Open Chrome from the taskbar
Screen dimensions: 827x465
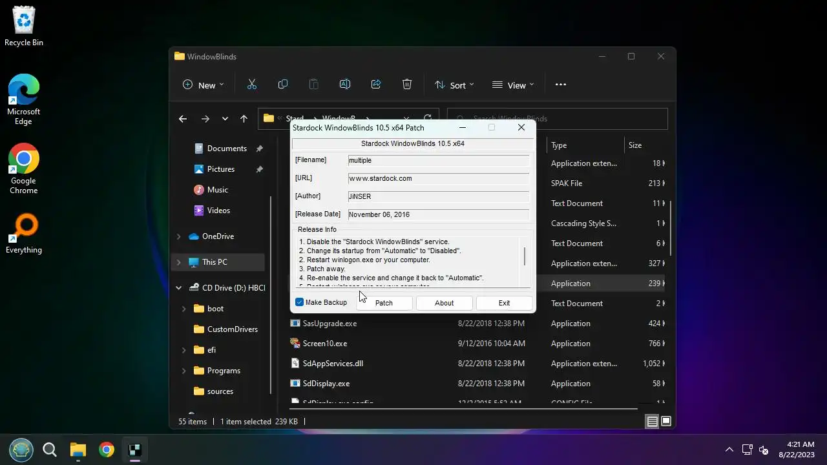point(107,449)
